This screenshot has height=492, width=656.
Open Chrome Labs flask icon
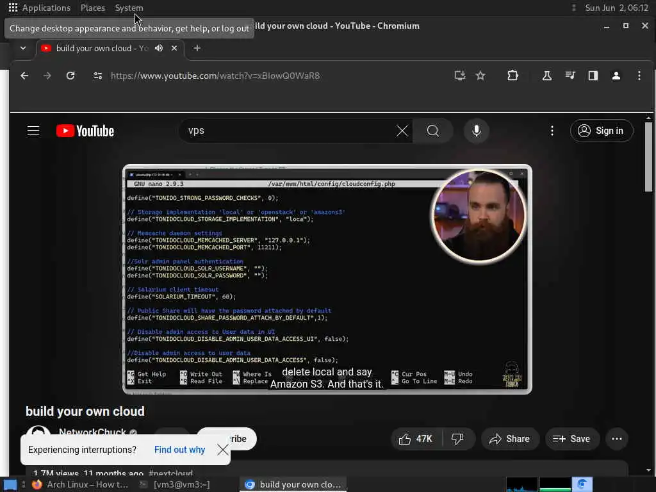click(547, 76)
